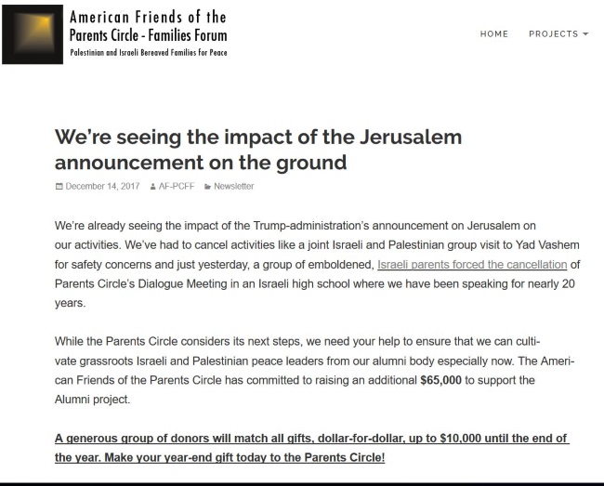The height and width of the screenshot is (486, 604).
Task: Click the Parents Circle logo image
Action: coord(33,34)
